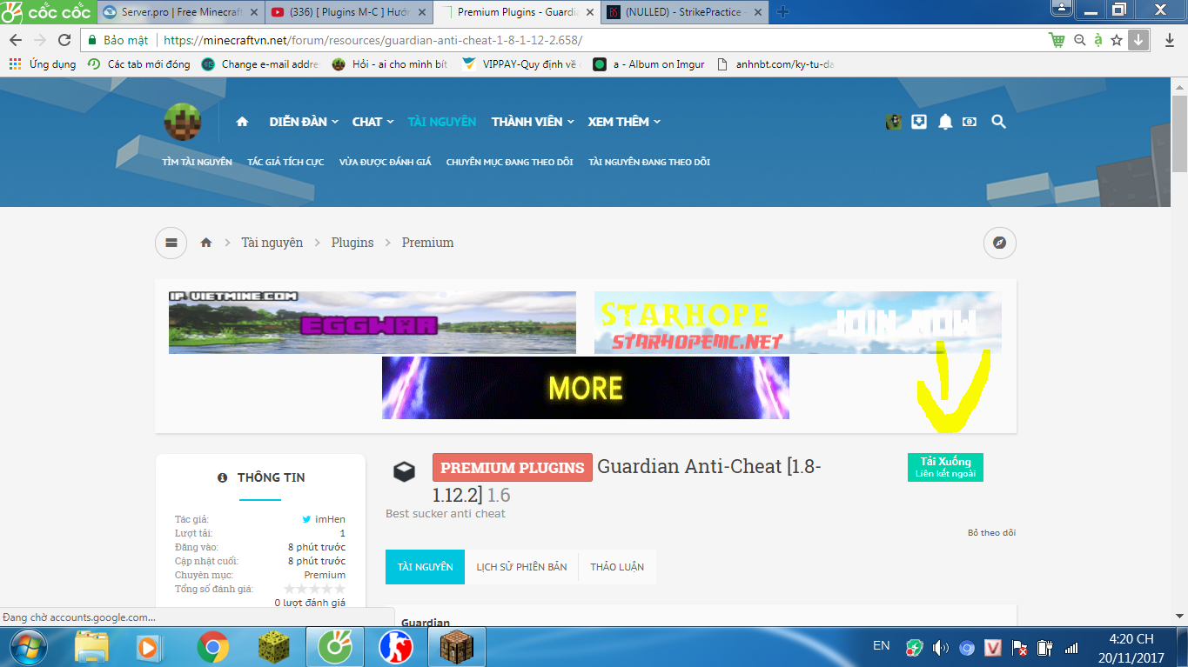Open the Minecraft crafting table taskbar app

click(456, 647)
